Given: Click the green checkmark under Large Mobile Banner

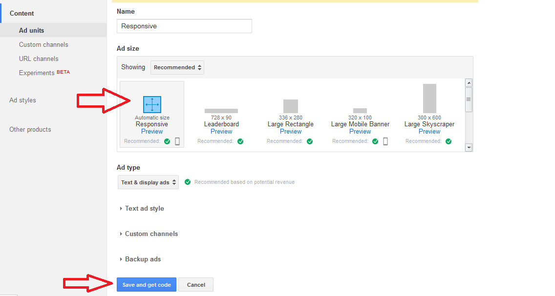Looking at the screenshot, I should click(375, 141).
